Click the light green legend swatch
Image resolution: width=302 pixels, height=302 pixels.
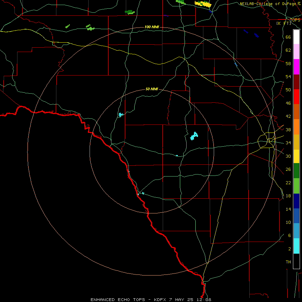296,186
